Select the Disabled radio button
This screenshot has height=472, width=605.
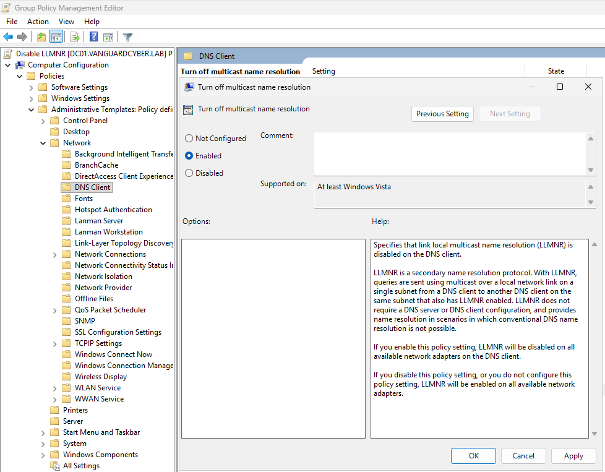pos(189,173)
